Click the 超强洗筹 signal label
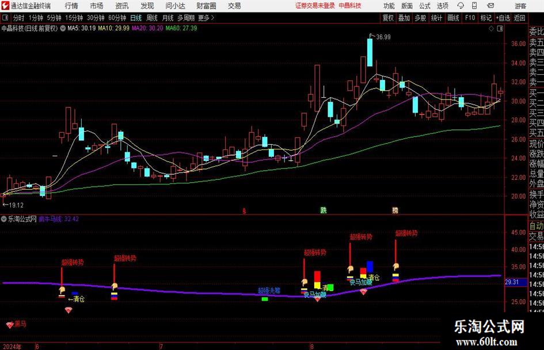544x350 pixels. [269, 290]
